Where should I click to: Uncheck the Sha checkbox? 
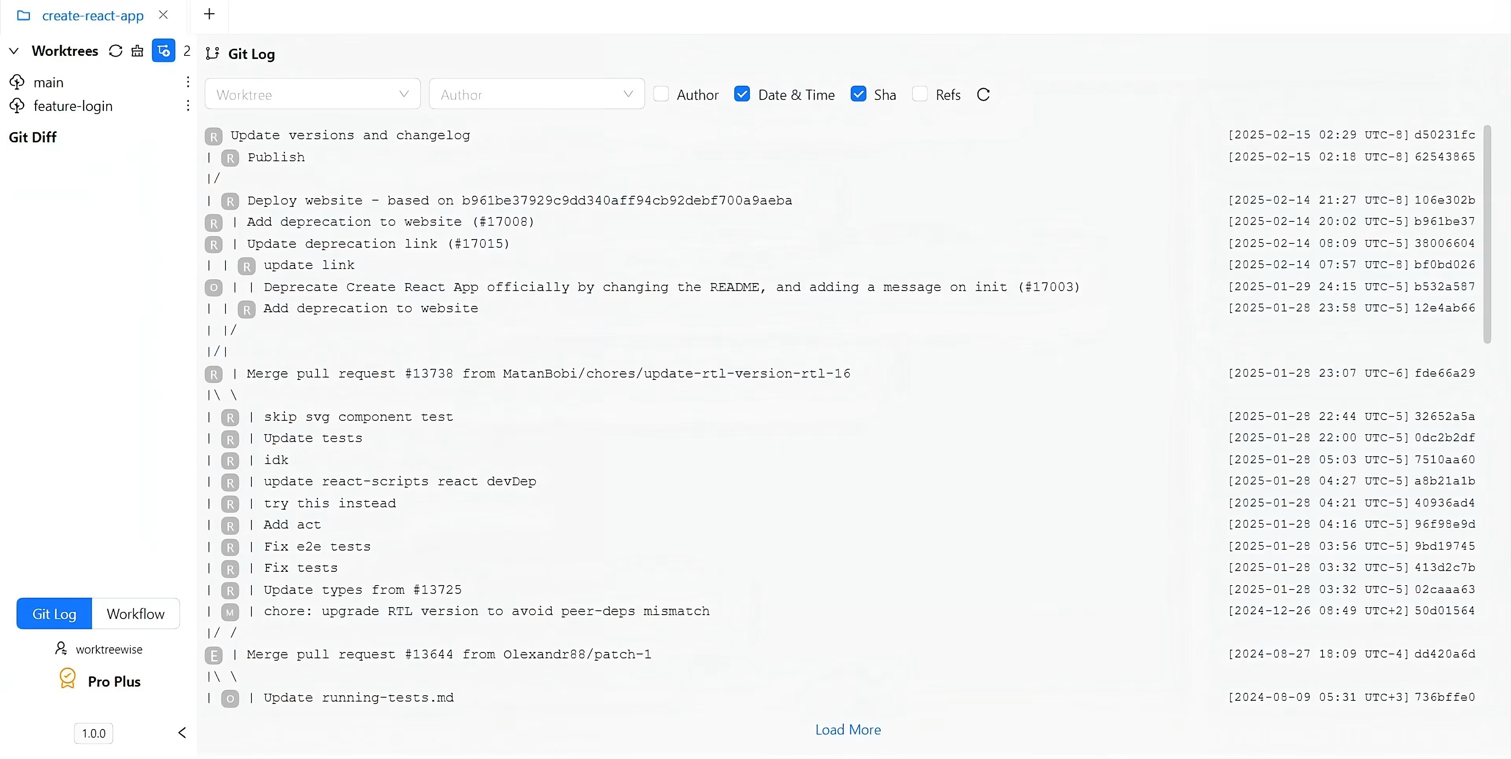coord(858,94)
